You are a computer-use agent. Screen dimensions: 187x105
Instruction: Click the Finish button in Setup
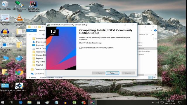click(112, 73)
